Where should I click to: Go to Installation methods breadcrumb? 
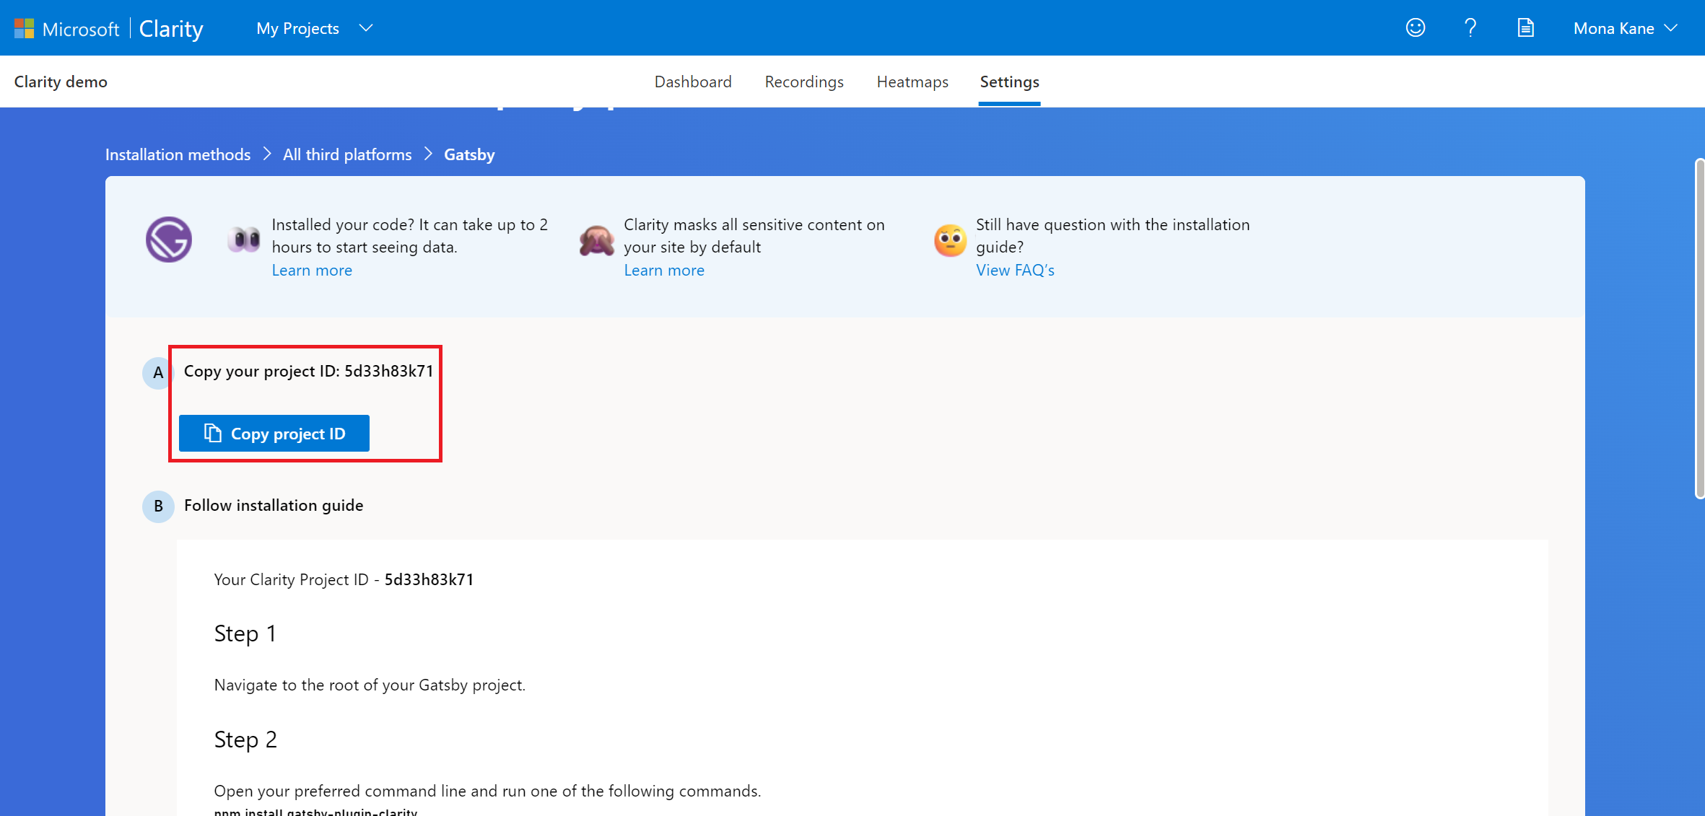(178, 154)
